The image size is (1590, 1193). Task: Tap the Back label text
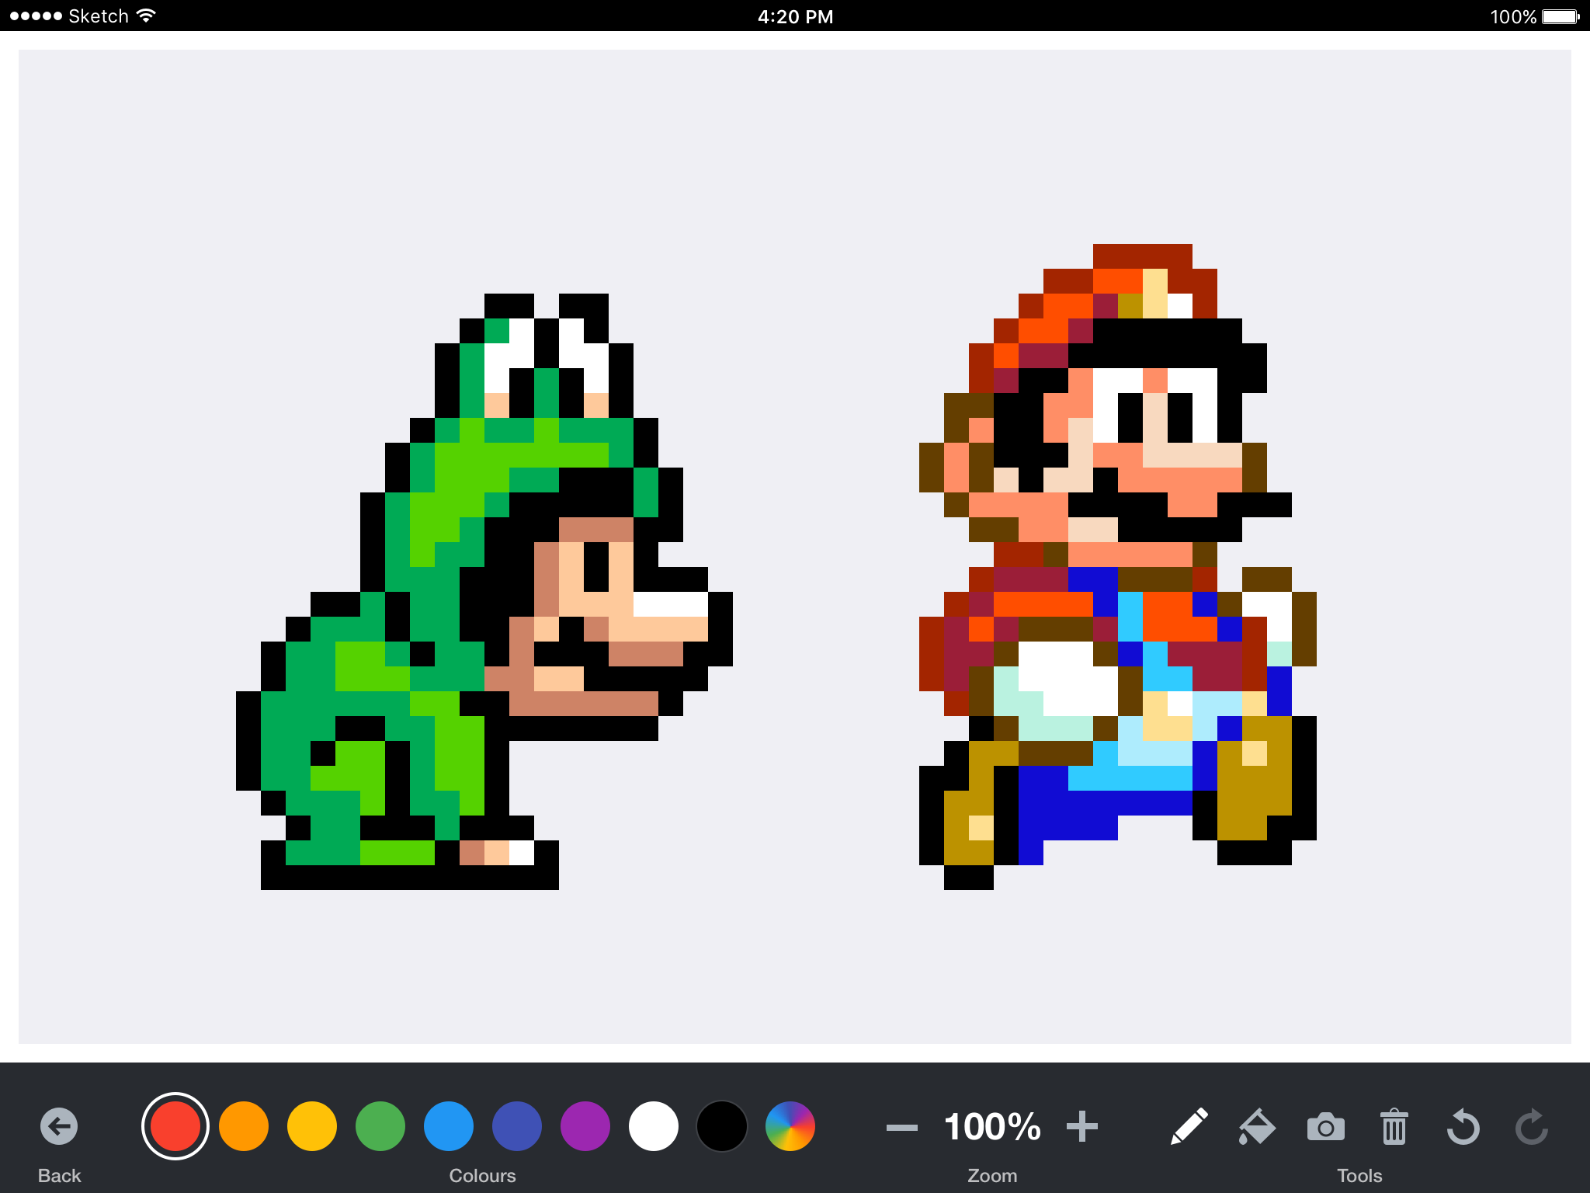pyautogui.click(x=59, y=1175)
